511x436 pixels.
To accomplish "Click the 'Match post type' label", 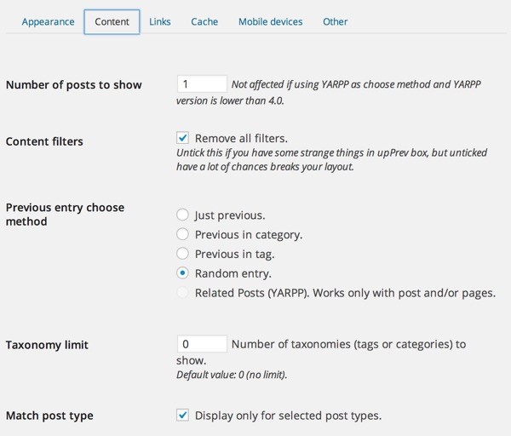I will [49, 416].
